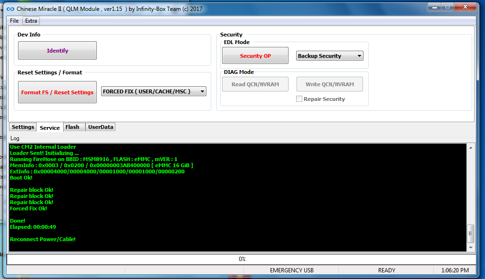Click the 'Log' label above the console
Screen dimensions: 485x279
point(15,138)
